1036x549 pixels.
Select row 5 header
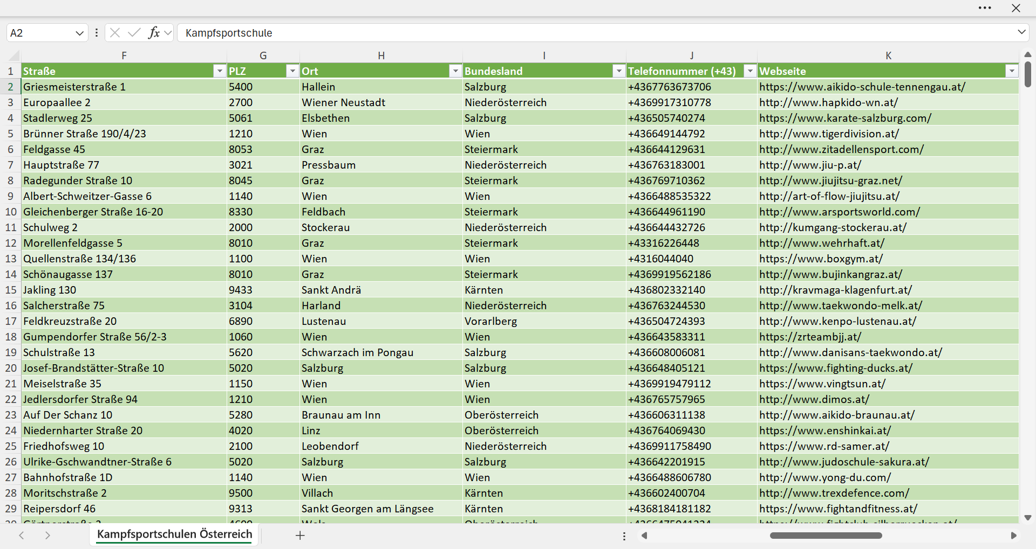[10, 134]
